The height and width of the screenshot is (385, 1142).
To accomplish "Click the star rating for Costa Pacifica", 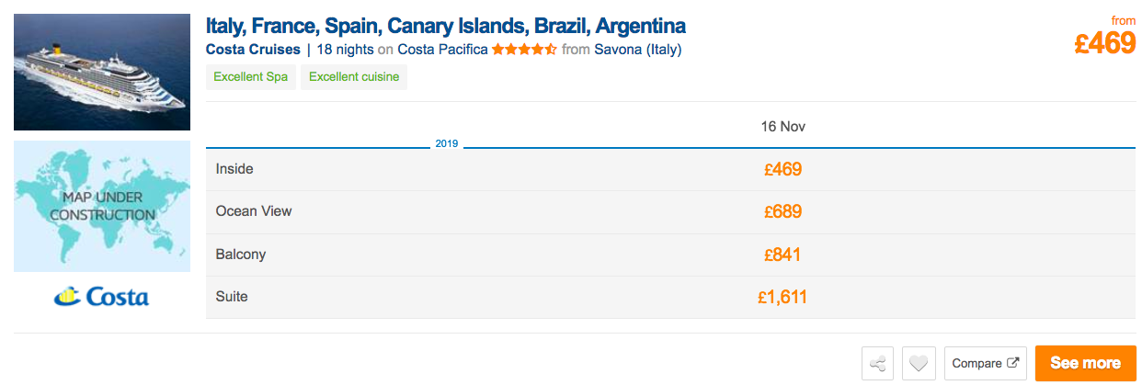I will (x=524, y=50).
